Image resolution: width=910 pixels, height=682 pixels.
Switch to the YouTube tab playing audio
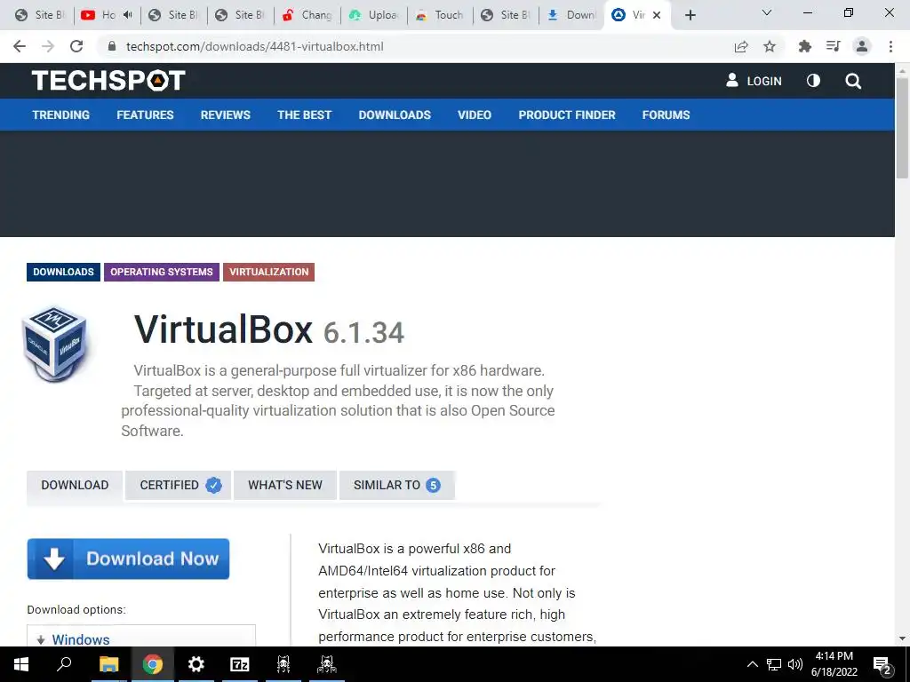click(x=108, y=15)
